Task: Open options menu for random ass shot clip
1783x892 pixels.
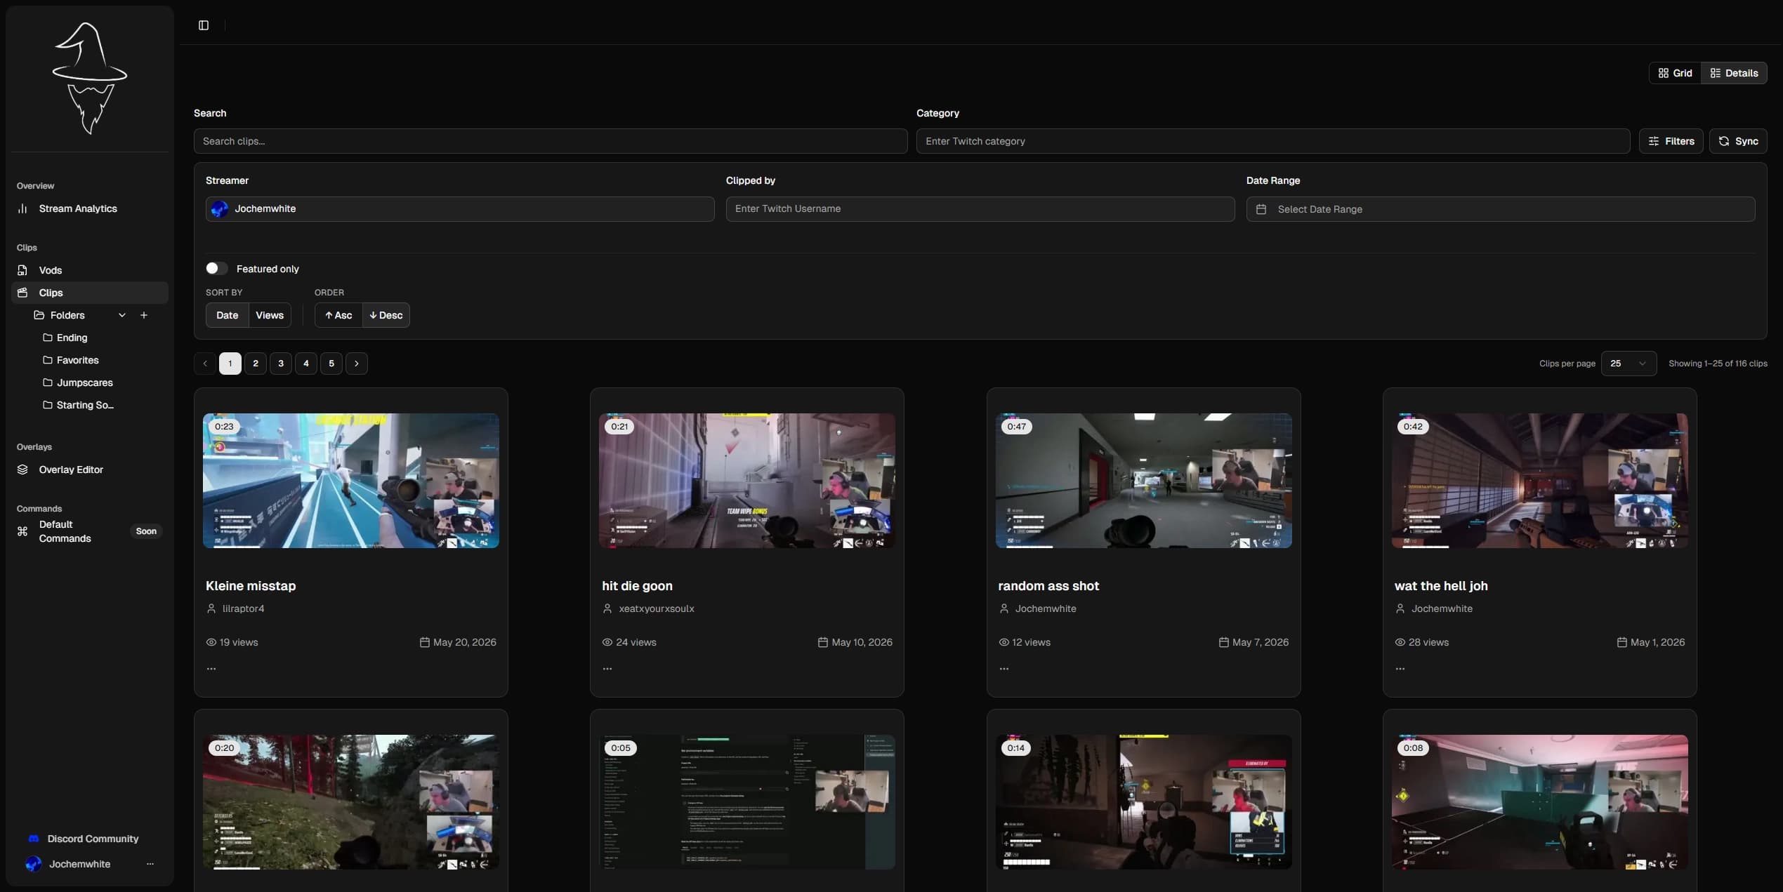Action: [1004, 669]
